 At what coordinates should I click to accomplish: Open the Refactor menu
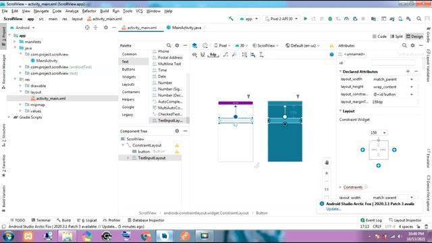pyautogui.click(x=89, y=11)
